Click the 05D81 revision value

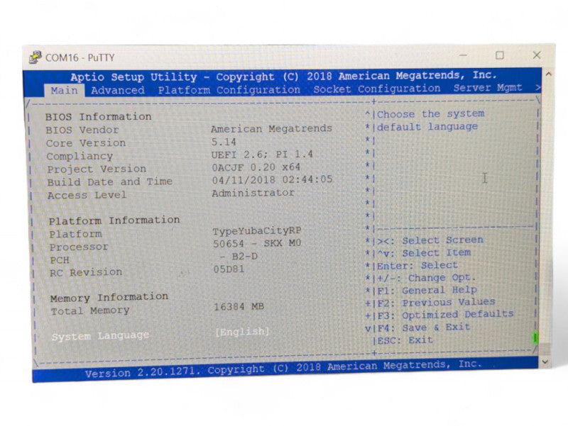click(229, 269)
